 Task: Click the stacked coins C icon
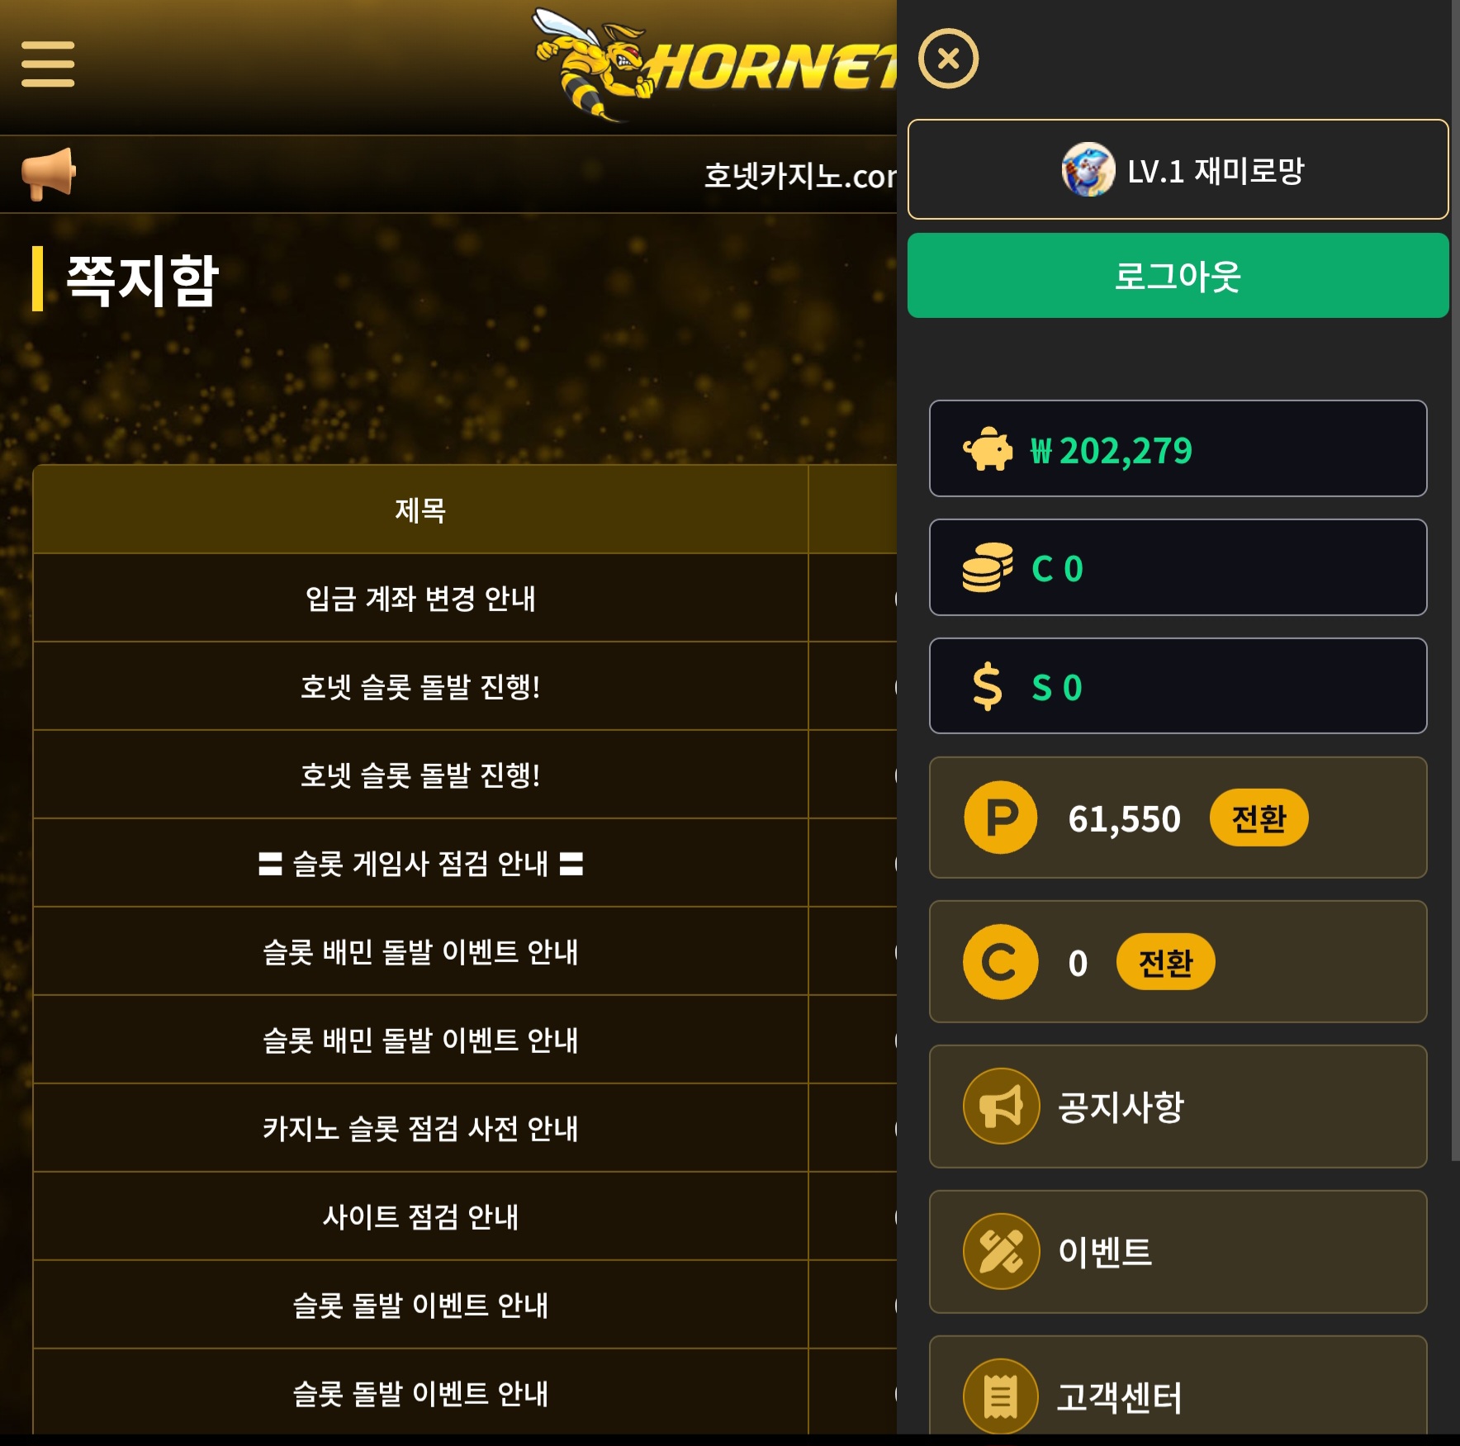click(x=988, y=567)
